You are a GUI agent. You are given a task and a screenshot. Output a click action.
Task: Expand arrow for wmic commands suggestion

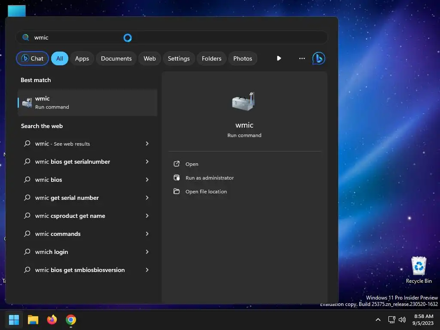147,234
